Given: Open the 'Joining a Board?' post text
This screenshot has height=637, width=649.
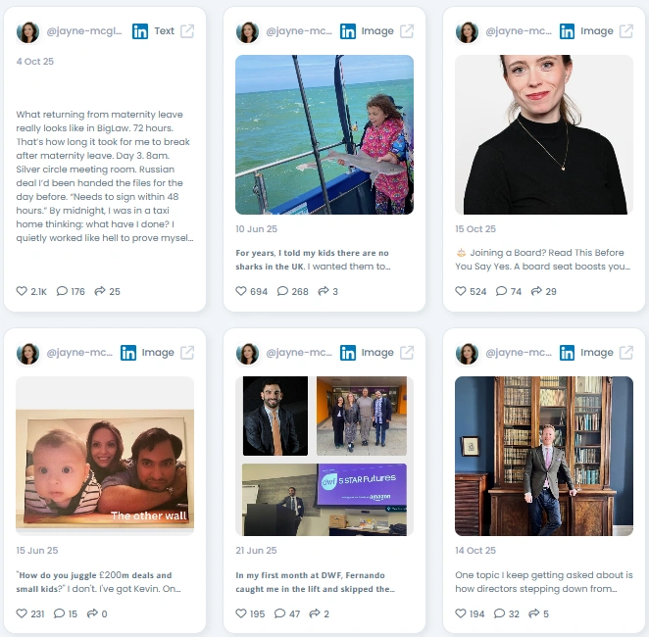Looking at the screenshot, I should click(x=542, y=260).
